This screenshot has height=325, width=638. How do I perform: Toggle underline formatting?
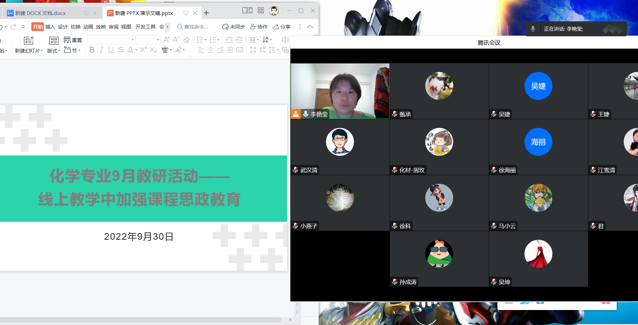coord(111,50)
